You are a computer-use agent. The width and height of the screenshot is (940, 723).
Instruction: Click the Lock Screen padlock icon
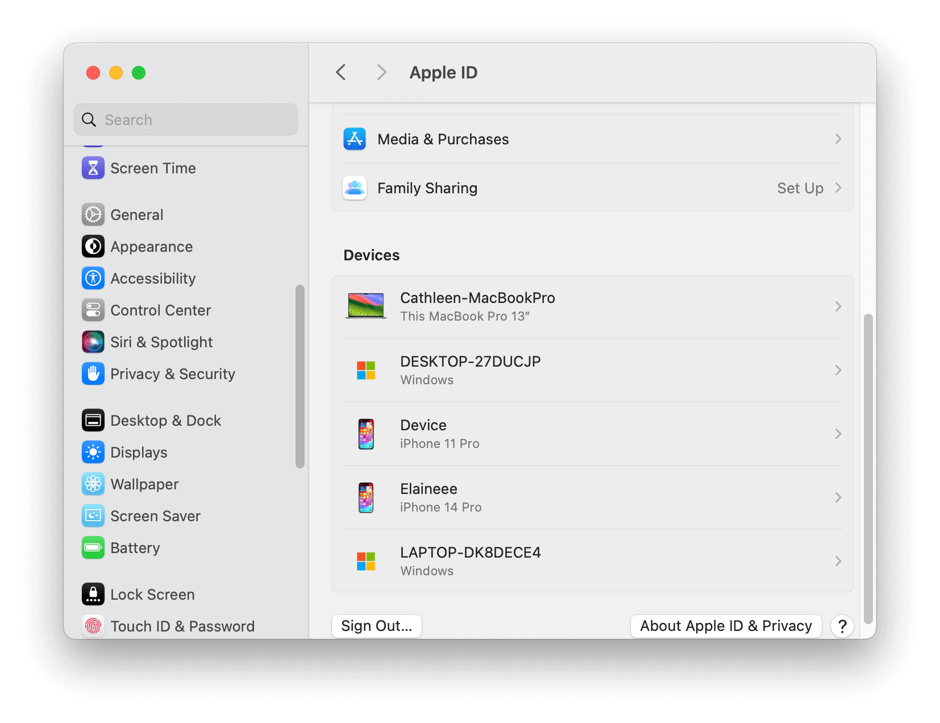(93, 595)
